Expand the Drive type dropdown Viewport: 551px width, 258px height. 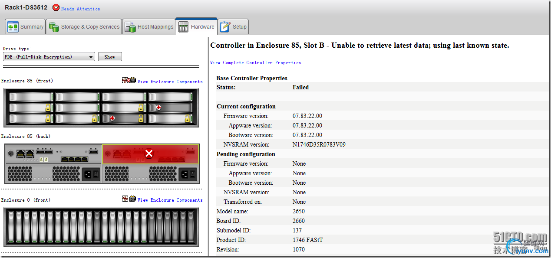pos(49,57)
